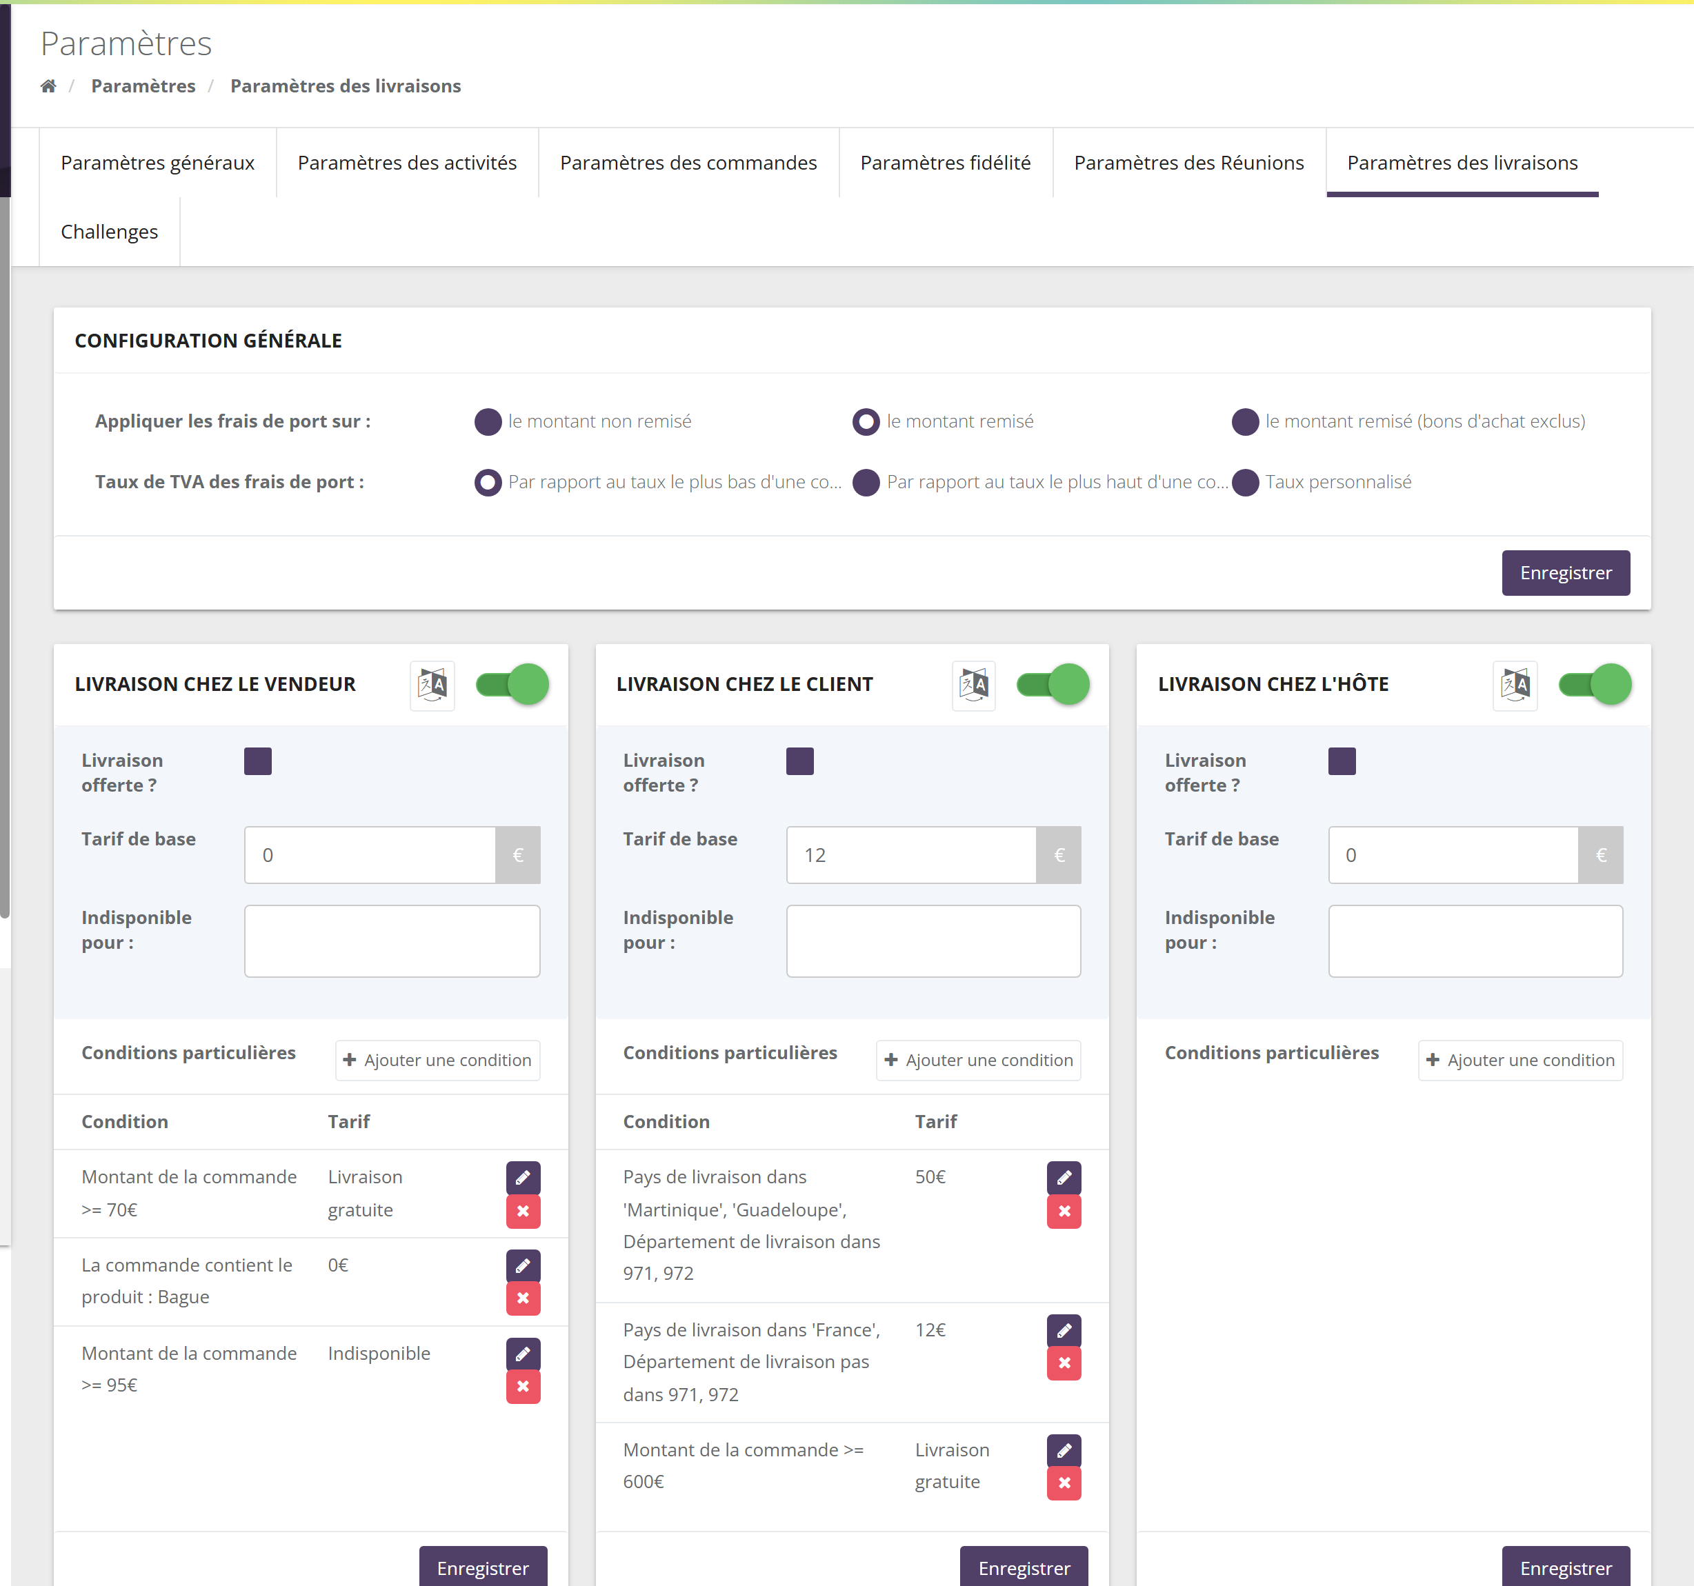Open 'Indisponible pour' selector in client panel

click(934, 941)
